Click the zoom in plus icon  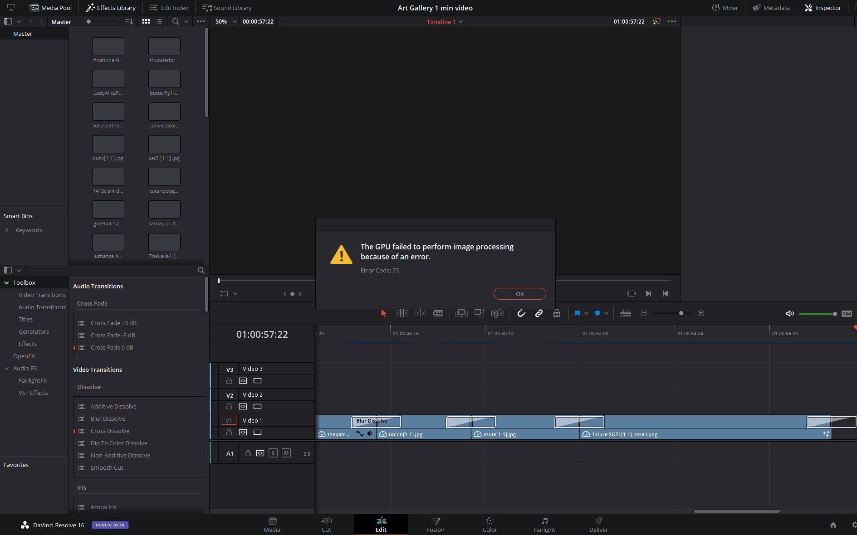701,313
